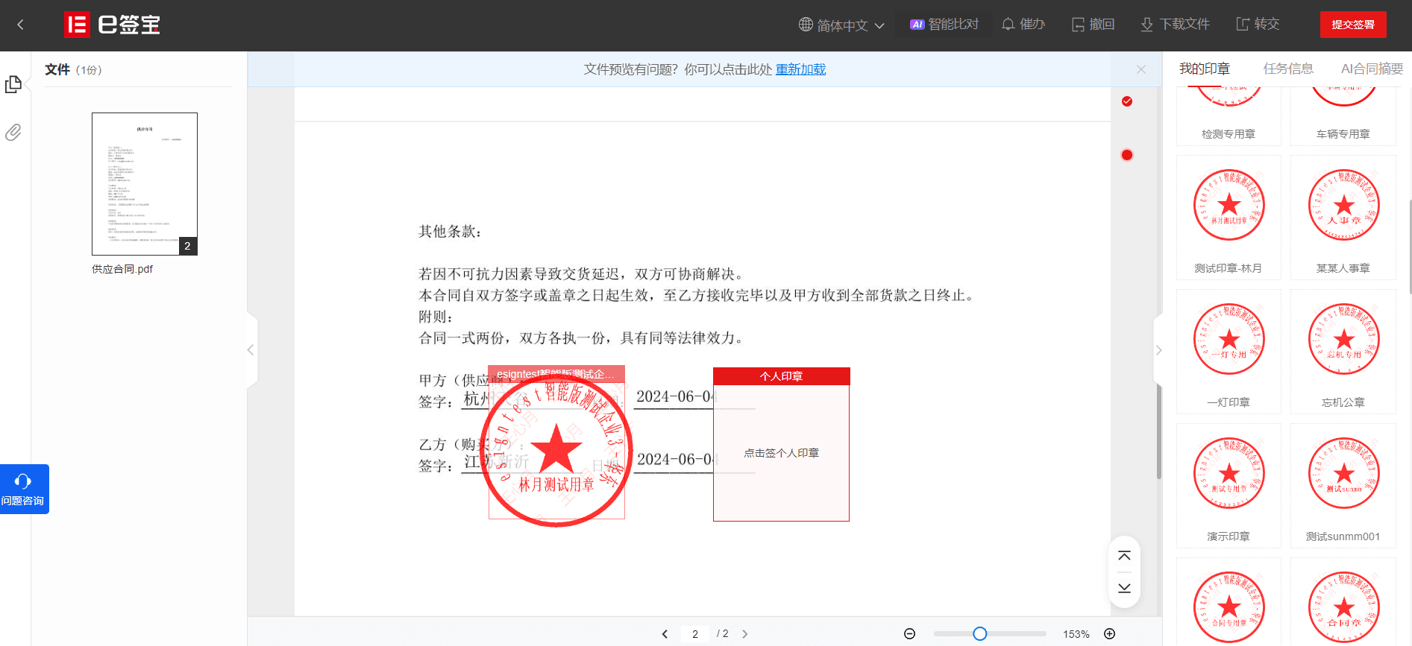This screenshot has height=646, width=1412.
Task: Go to next page arrow
Action: tap(744, 634)
